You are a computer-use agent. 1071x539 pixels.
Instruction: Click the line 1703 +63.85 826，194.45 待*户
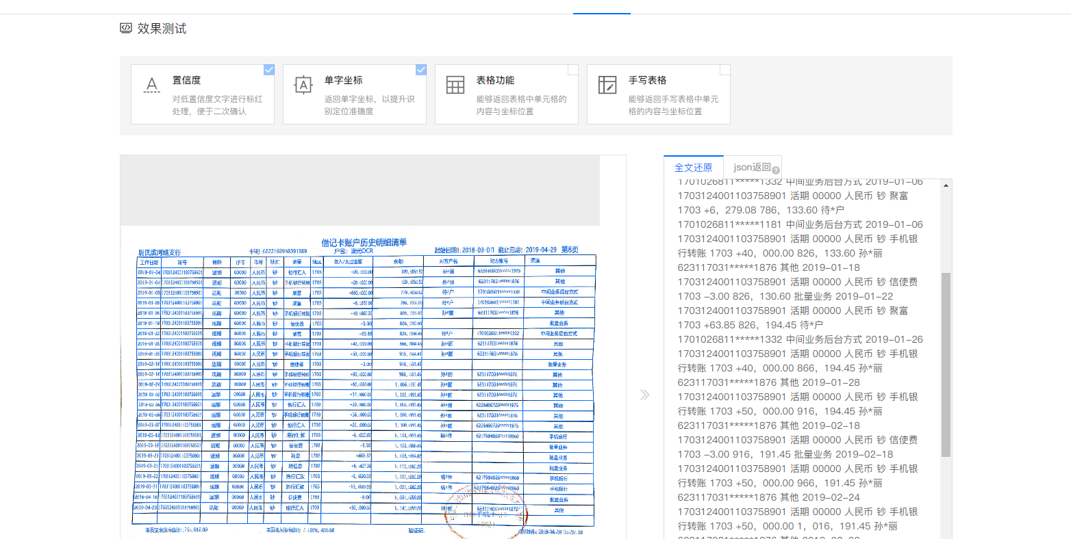click(x=751, y=325)
